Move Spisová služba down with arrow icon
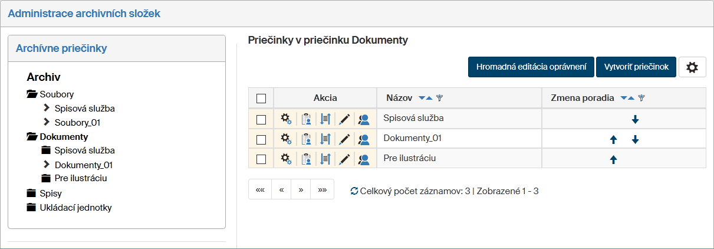The width and height of the screenshot is (714, 249). [x=635, y=119]
